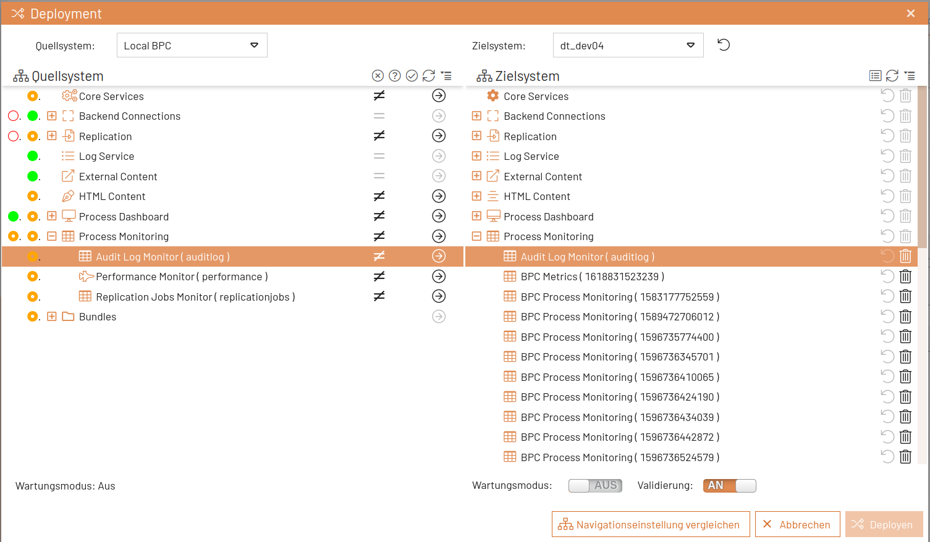930x542 pixels.
Task: Open the tree filter icon in Zielsystem panel
Action: (910, 76)
